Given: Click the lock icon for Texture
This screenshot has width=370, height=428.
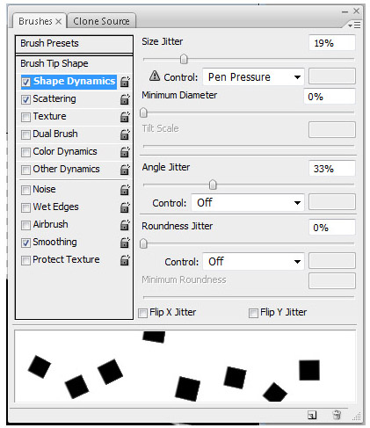Looking at the screenshot, I should (x=125, y=117).
